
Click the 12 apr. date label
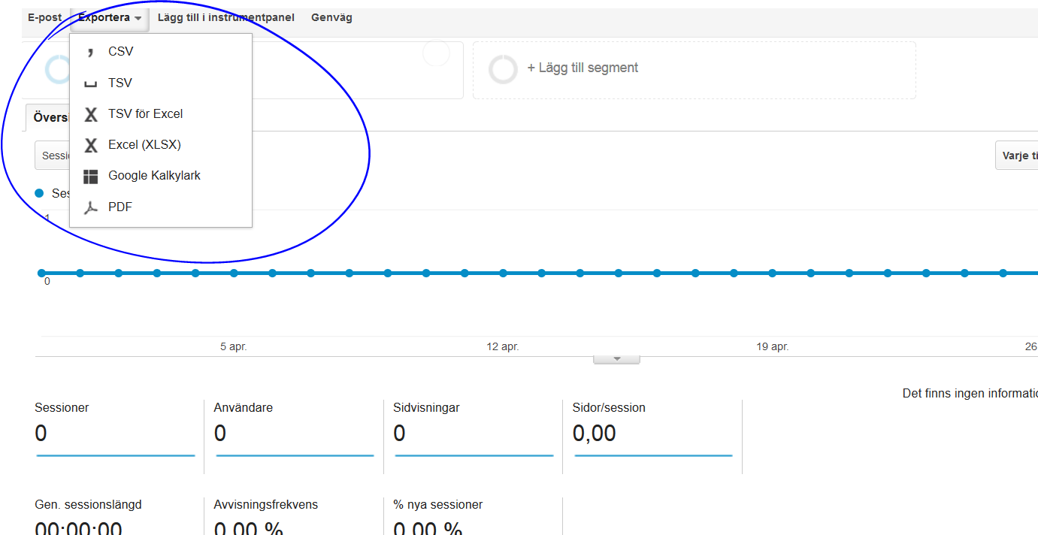click(x=503, y=346)
